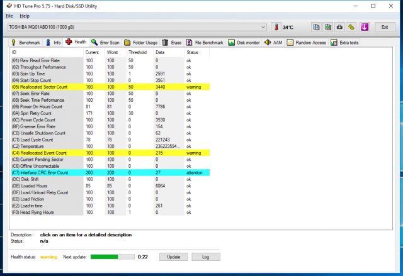Click the screenshot camera icon
The width and height of the screenshot is (403, 276).
coord(340,27)
